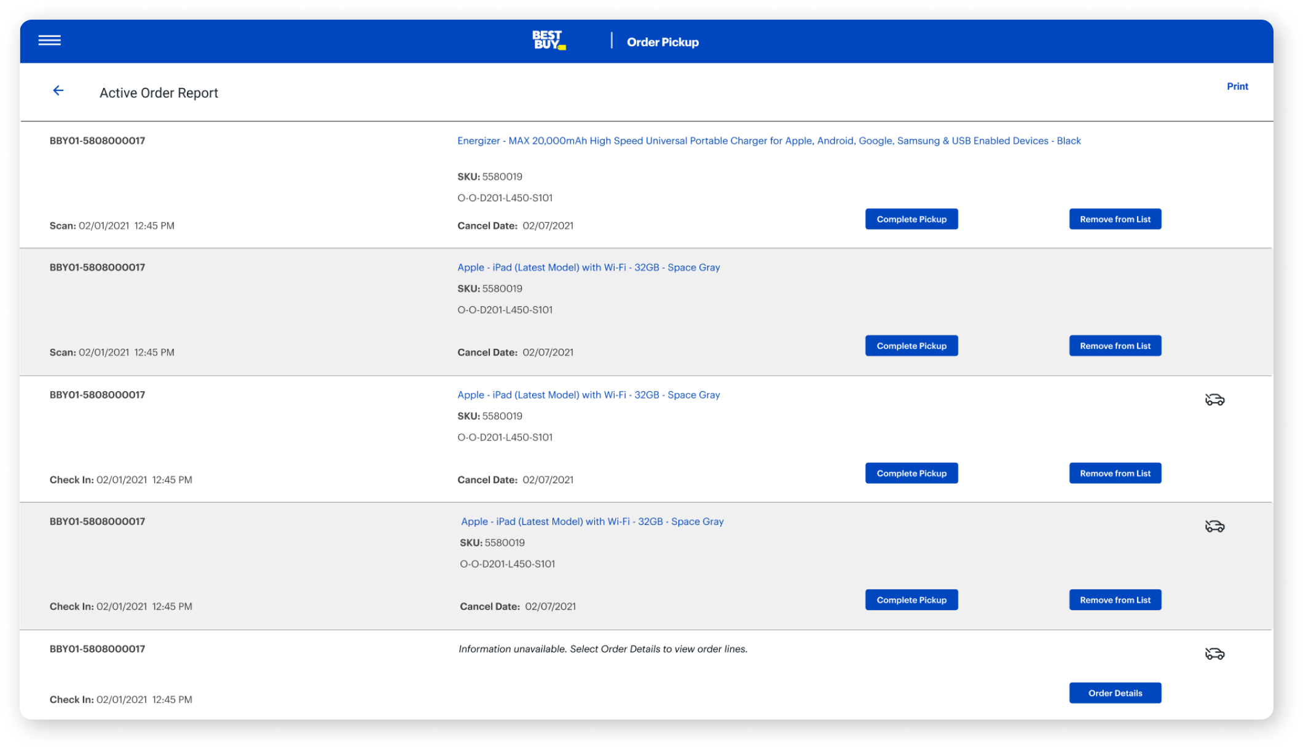Screen dimensions: 1303x749
Task: Complete Pickup for the second row iPad order
Action: [911, 346]
